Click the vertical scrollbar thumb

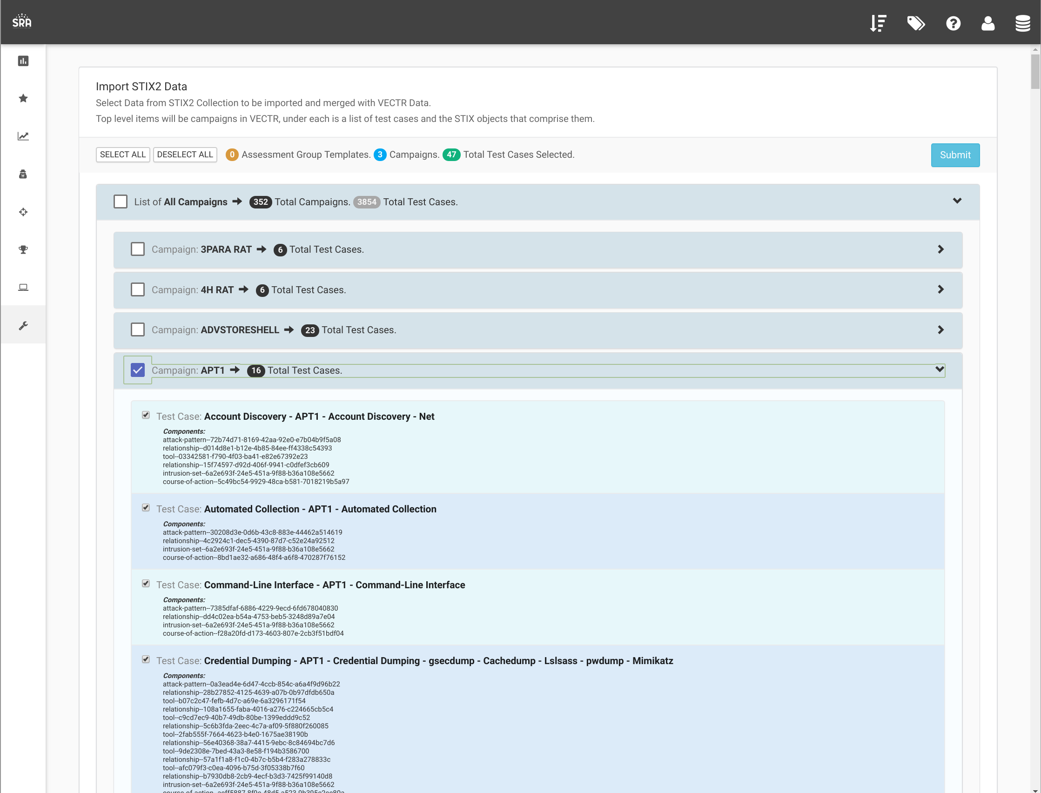[x=1035, y=71]
